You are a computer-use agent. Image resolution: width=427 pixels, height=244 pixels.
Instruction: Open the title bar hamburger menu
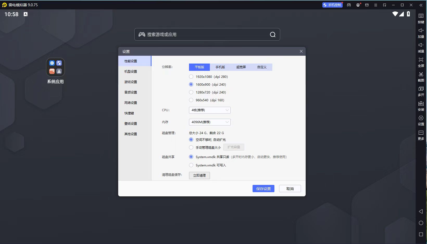tap(375, 5)
